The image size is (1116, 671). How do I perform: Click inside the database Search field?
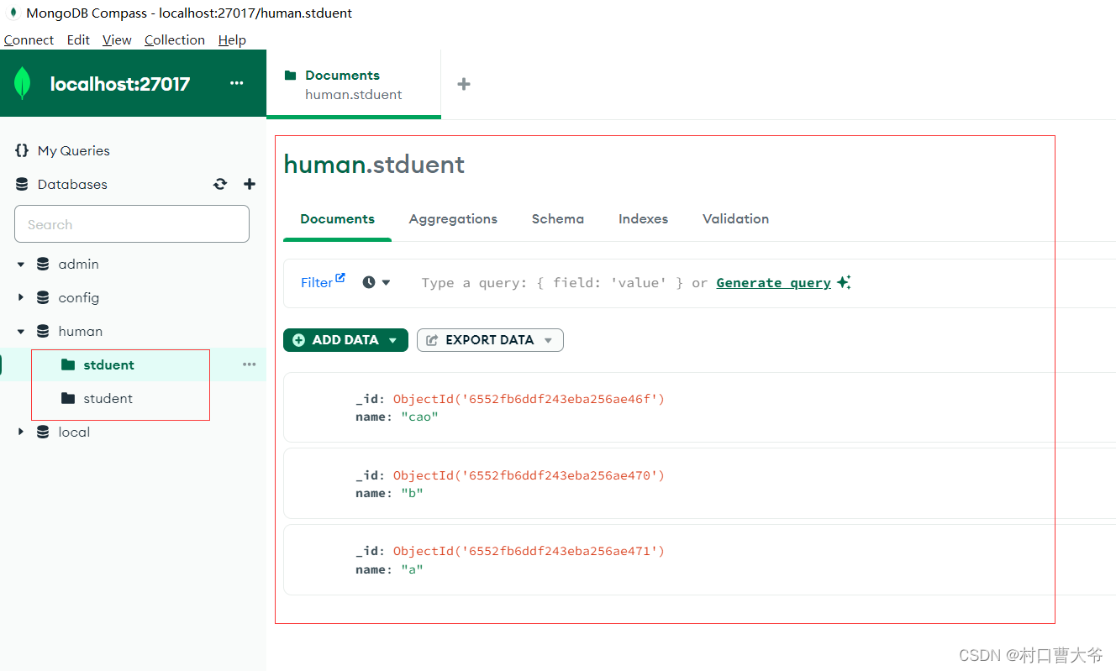coord(131,223)
